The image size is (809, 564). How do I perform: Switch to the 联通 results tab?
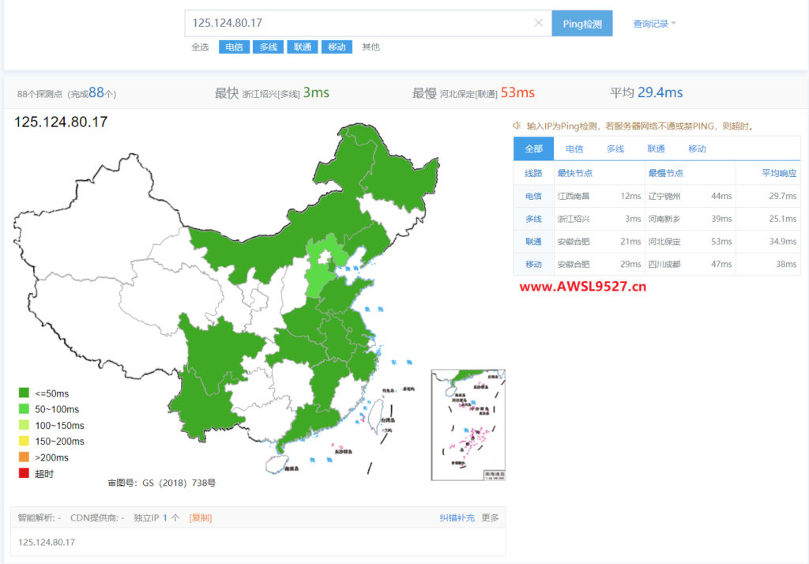656,149
